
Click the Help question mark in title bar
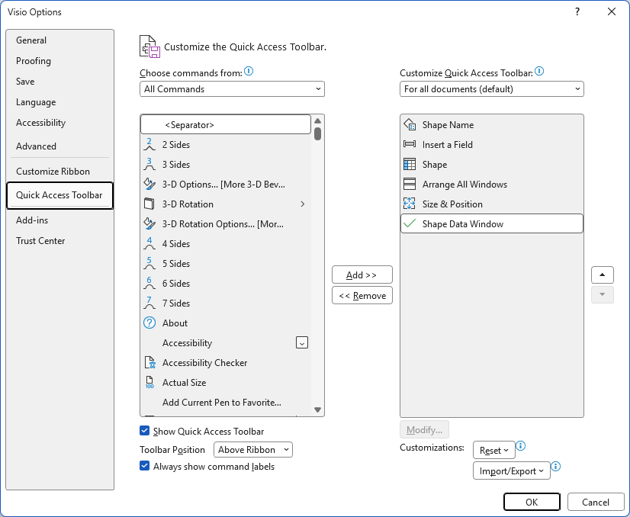[577, 11]
